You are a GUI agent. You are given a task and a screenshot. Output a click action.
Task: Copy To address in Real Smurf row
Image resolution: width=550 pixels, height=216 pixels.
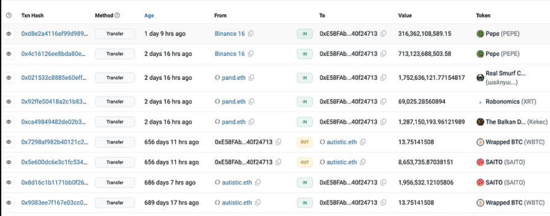coord(383,78)
